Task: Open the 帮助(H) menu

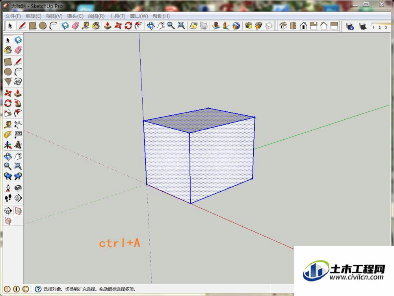Action: click(161, 16)
